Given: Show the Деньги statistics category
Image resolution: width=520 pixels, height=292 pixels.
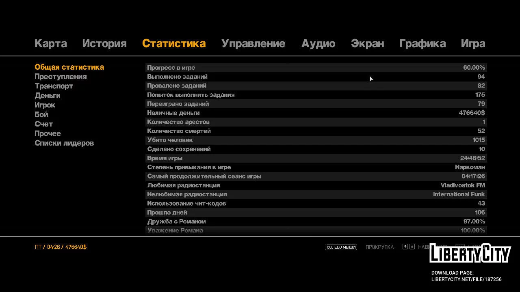Looking at the screenshot, I should click(48, 96).
